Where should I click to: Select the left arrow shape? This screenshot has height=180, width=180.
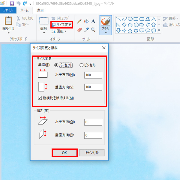(148, 25)
